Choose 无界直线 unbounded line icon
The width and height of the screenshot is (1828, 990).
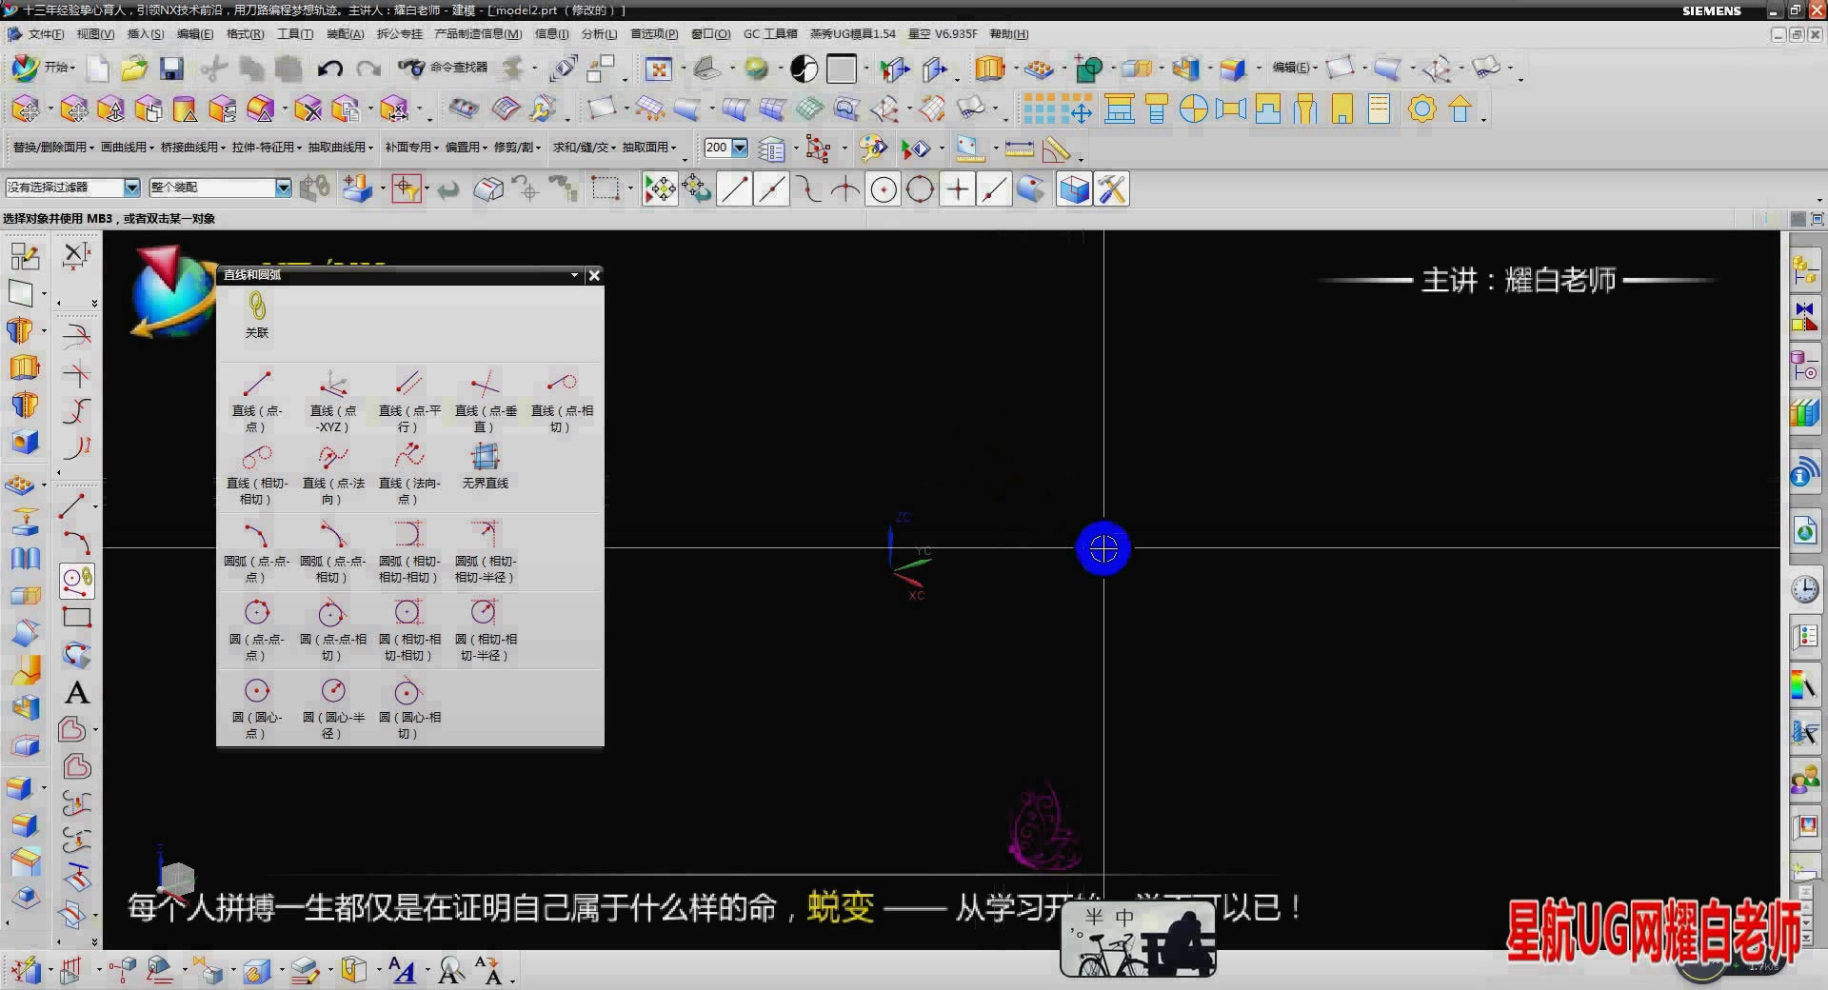coord(485,465)
